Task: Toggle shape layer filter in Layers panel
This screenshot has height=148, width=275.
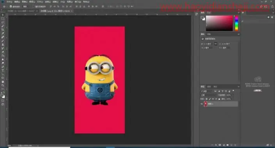Action: [x=226, y=91]
